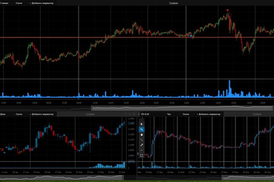Click the top chart's navigator scrollbar

181,109
